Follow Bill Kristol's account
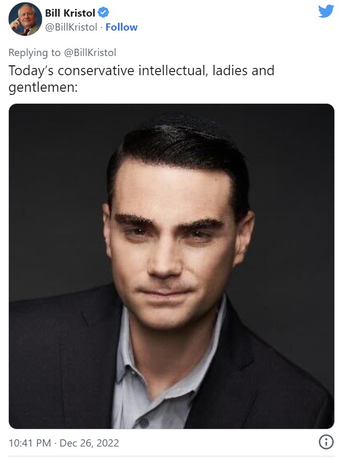 (x=121, y=27)
